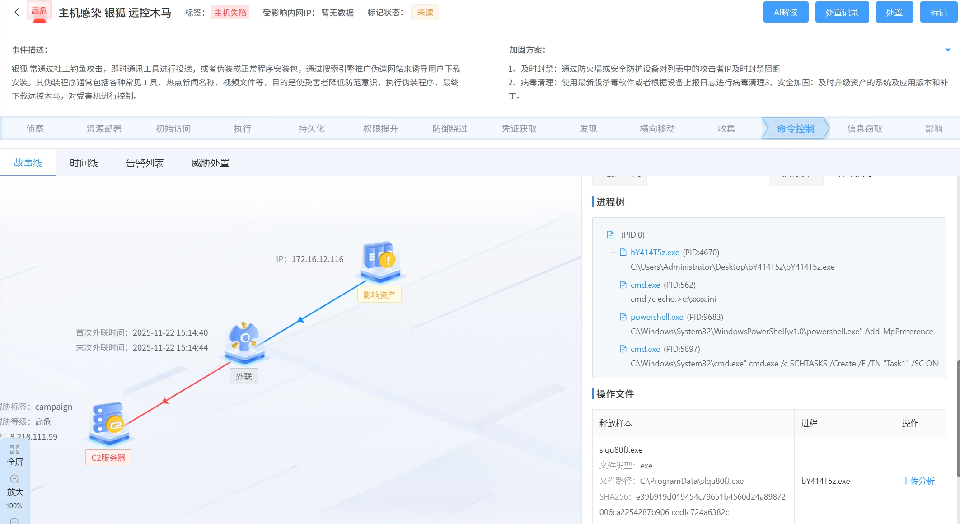Click the 100% zoom level indicator
960x524 pixels.
(x=15, y=506)
